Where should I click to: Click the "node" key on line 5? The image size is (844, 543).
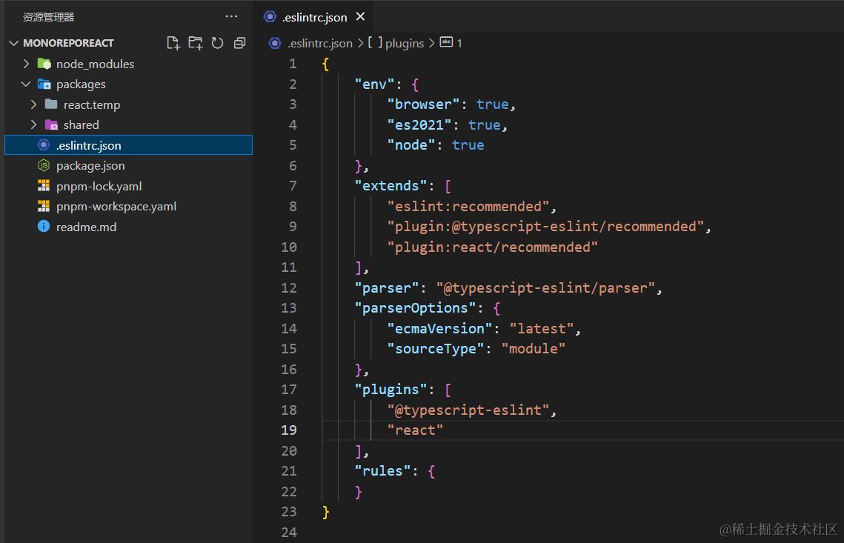pyautogui.click(x=411, y=145)
